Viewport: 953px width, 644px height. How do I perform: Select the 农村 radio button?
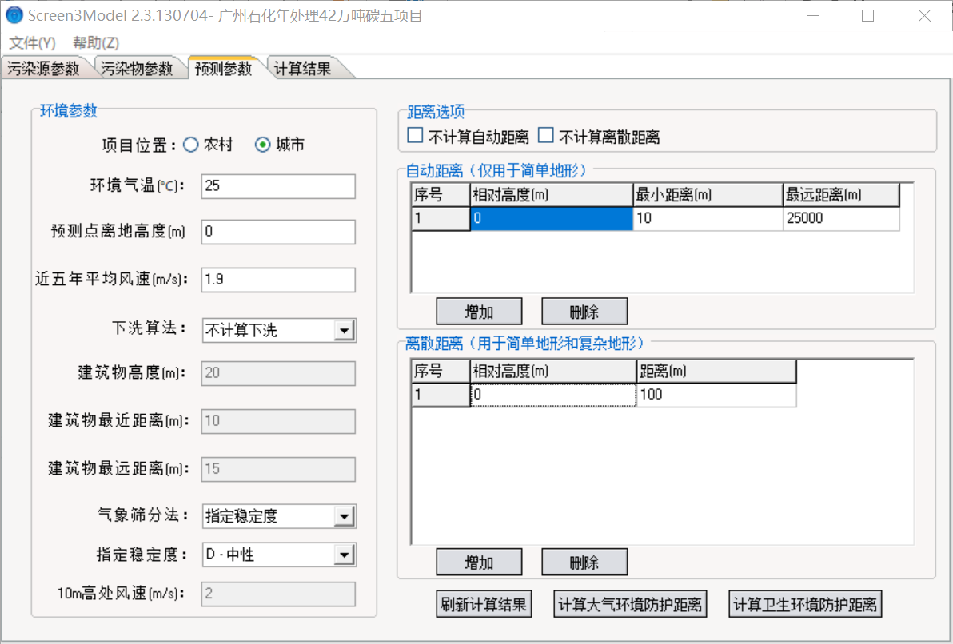coord(190,145)
